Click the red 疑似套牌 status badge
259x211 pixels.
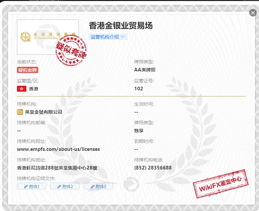pos(28,70)
